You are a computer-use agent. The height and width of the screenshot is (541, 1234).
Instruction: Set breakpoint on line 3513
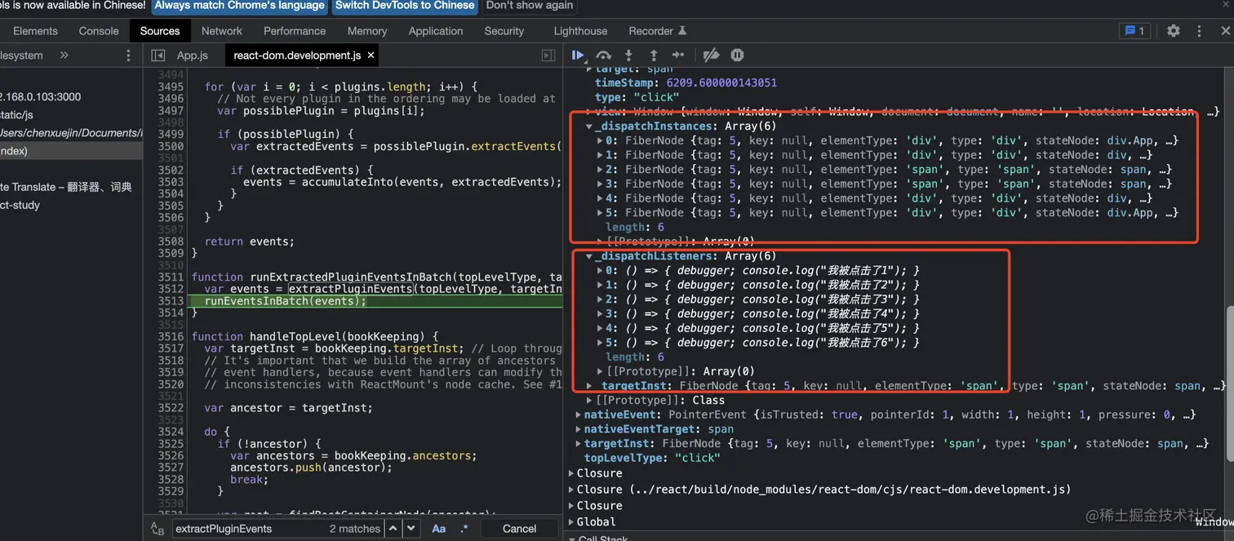(x=171, y=301)
